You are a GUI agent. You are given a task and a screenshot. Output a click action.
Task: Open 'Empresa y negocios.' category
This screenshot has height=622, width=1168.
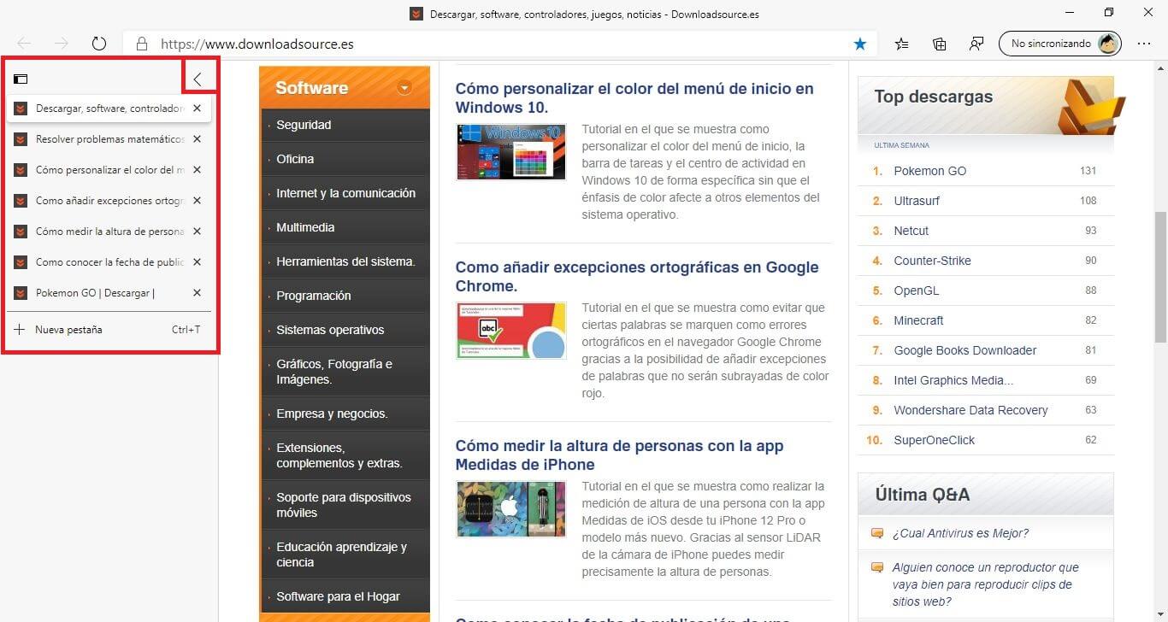pyautogui.click(x=345, y=414)
